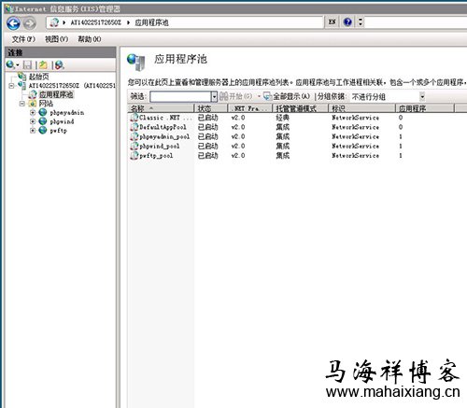Expand the phpmyadmin site node

pos(33,112)
